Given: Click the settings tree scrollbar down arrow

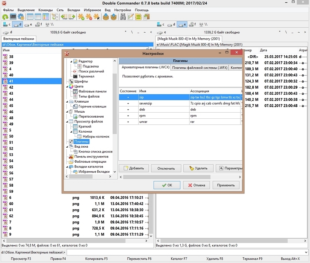Looking at the screenshot, I should coord(115,172).
